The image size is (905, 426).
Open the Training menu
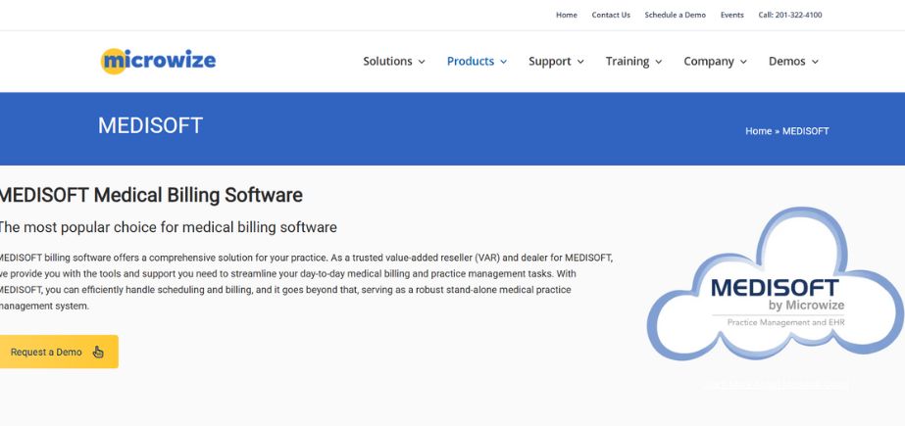tap(633, 61)
